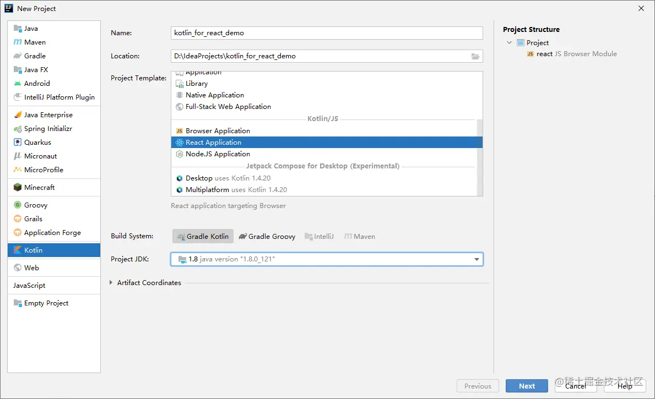Choose Multiplatform uses Kotlin 1.4.20 template
The image size is (655, 399).
324,189
